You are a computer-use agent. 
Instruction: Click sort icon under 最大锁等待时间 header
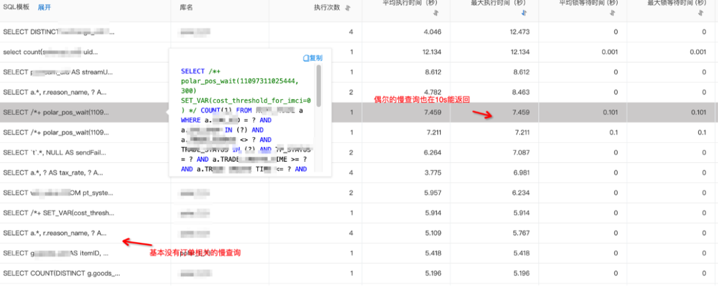tap(701, 14)
